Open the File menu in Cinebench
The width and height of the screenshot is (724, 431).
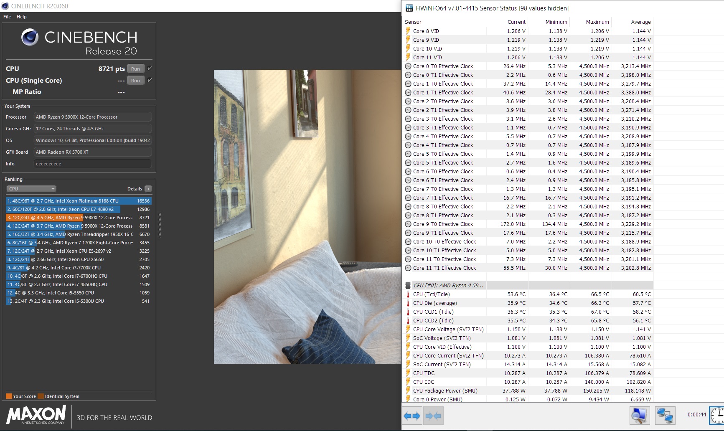pyautogui.click(x=7, y=17)
